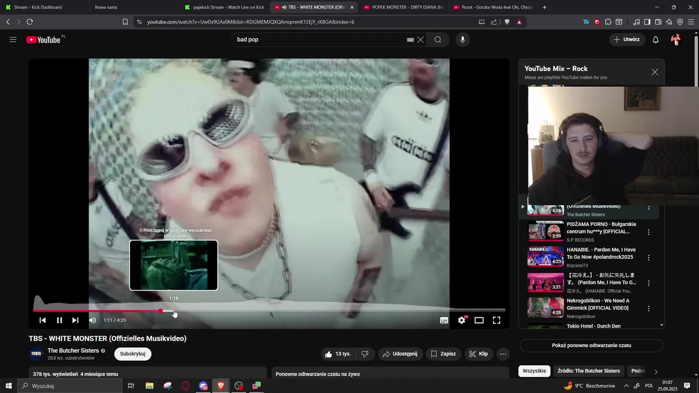Play PIDŻAMA PORNO playlist video
Image resolution: width=699 pixels, height=393 pixels.
[546, 231]
